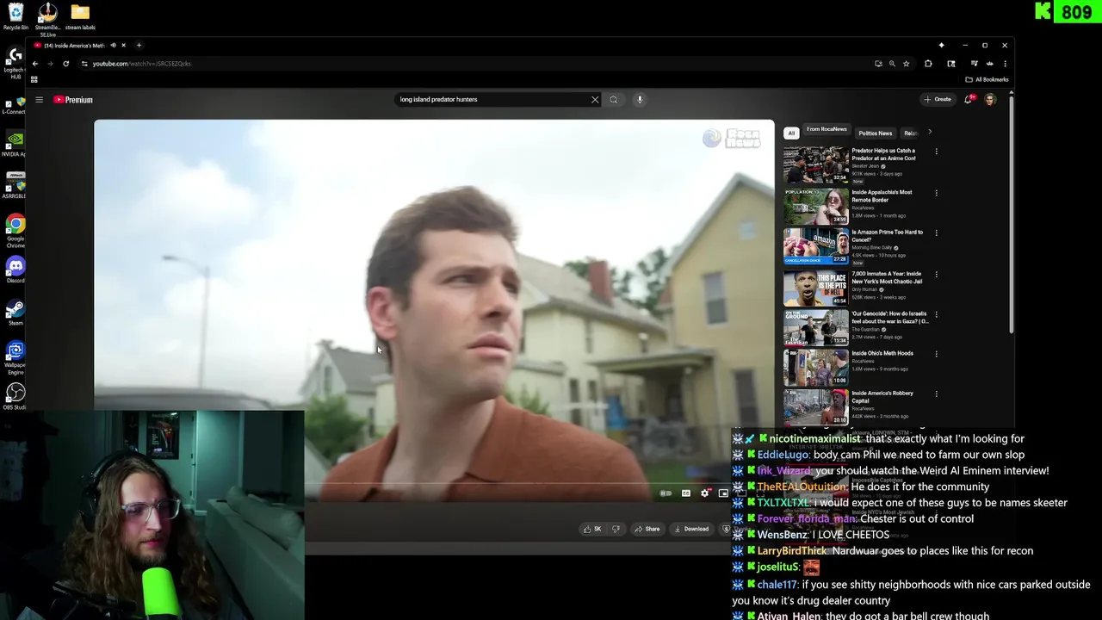Screen dimensions: 1102x620
Task: Click the install/cast icon in address bar
Action: pyautogui.click(x=878, y=64)
